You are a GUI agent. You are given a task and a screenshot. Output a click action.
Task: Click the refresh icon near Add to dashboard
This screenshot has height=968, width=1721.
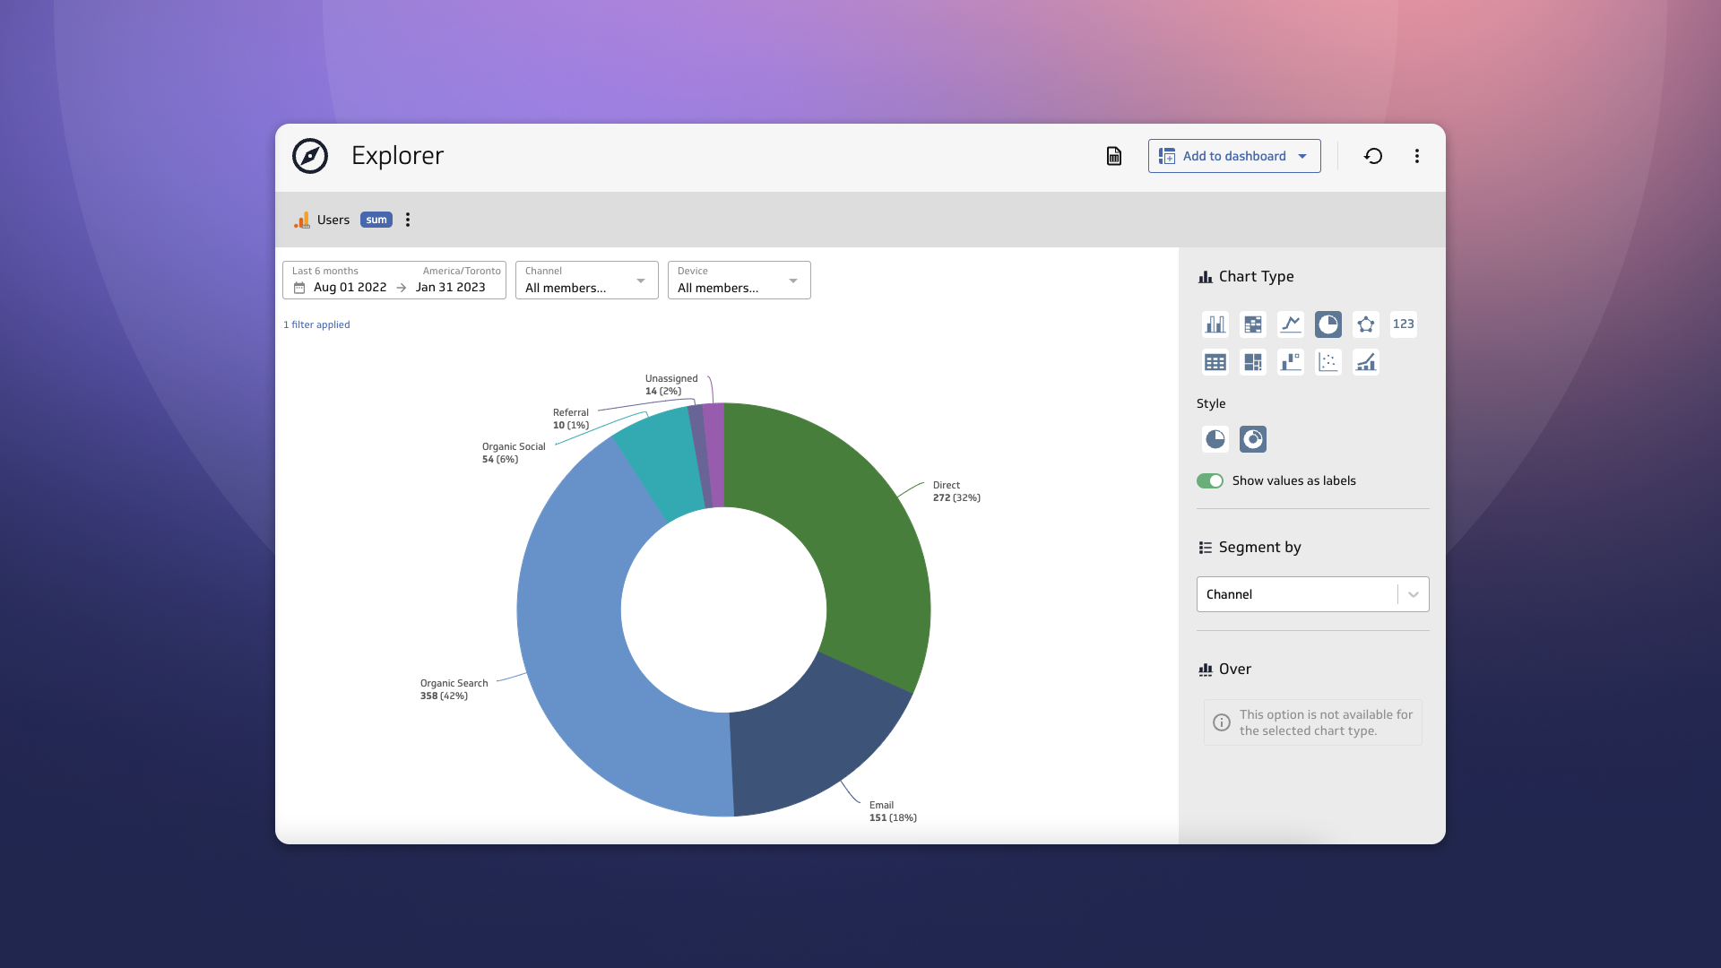tap(1373, 155)
